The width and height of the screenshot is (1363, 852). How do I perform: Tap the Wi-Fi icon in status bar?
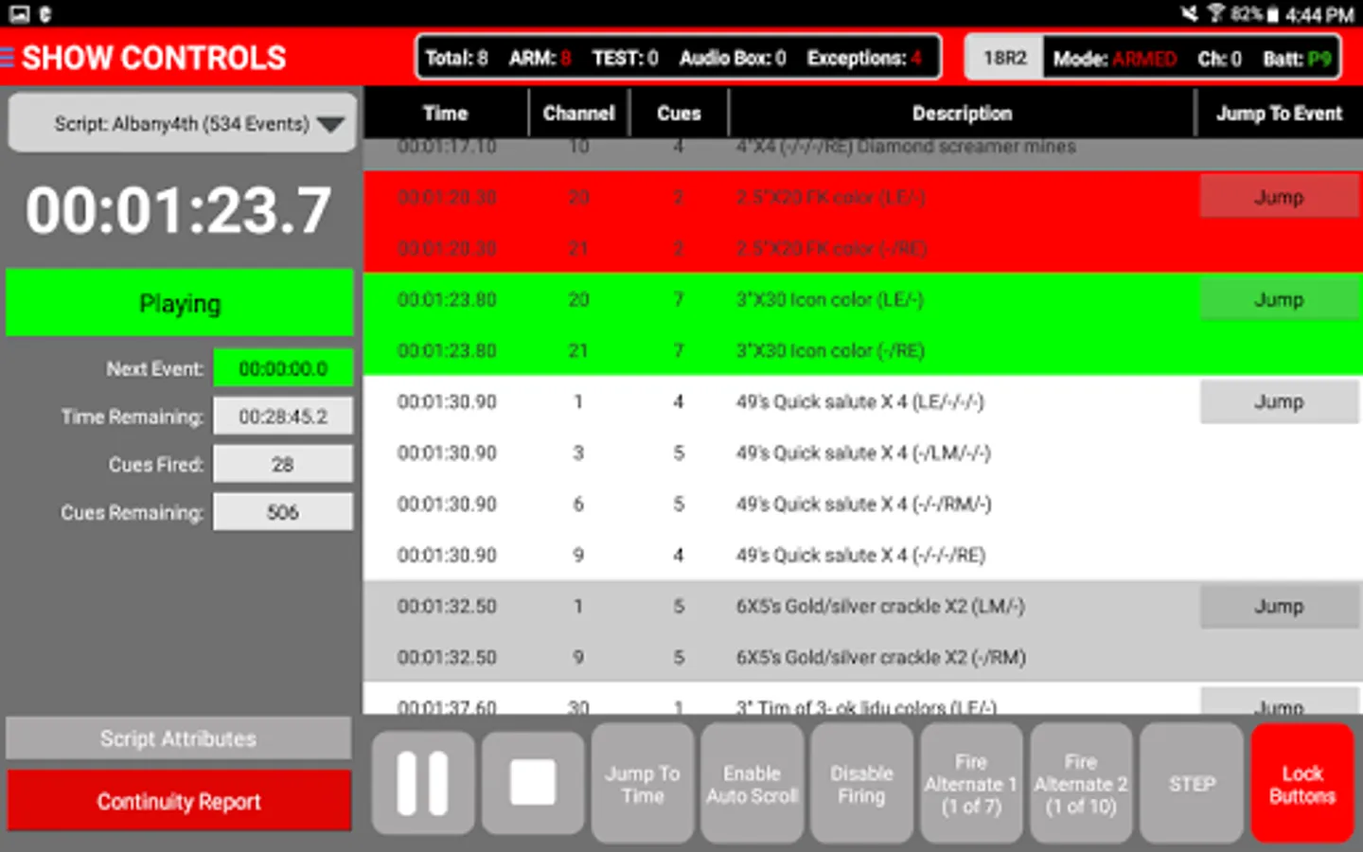(1215, 13)
